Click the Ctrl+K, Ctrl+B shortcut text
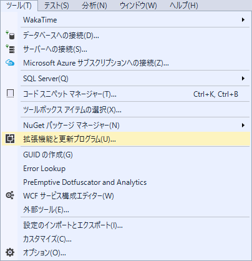Viewport: 252px width, 261px height. [216, 94]
